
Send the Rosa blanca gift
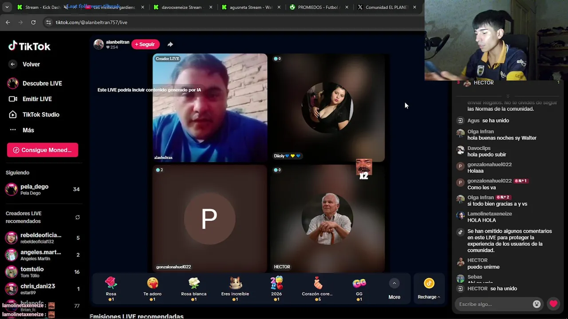click(193, 289)
